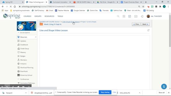The image size is (171, 96).
Task: Open SafeYouTube bookmark
Action: point(116,11)
